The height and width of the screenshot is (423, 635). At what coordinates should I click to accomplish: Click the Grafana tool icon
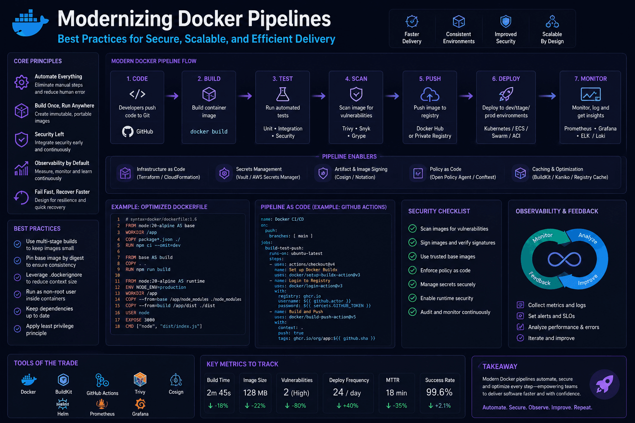tap(140, 404)
